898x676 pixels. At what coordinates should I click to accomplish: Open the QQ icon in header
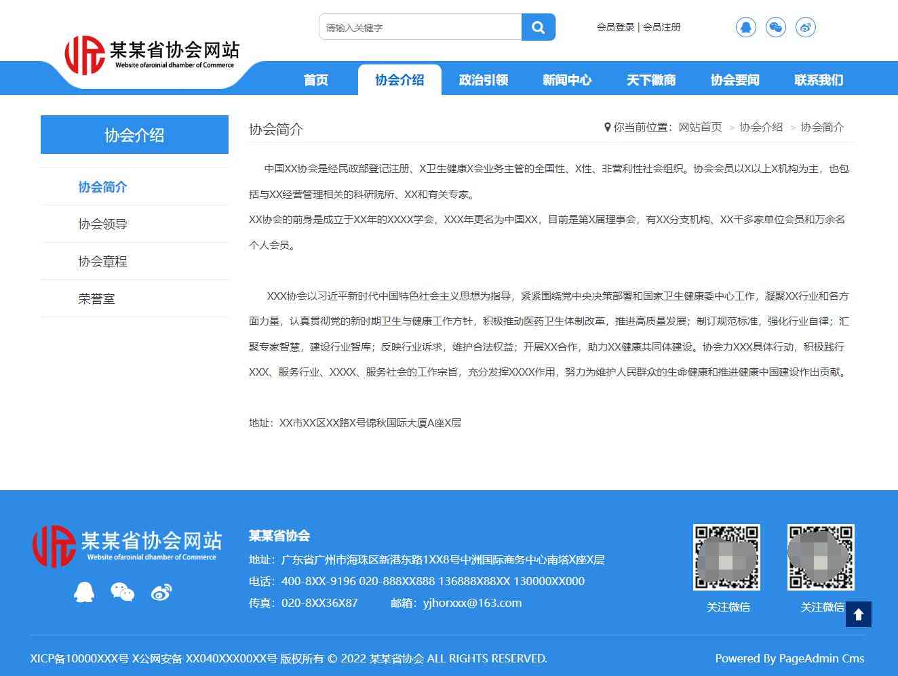(x=745, y=27)
